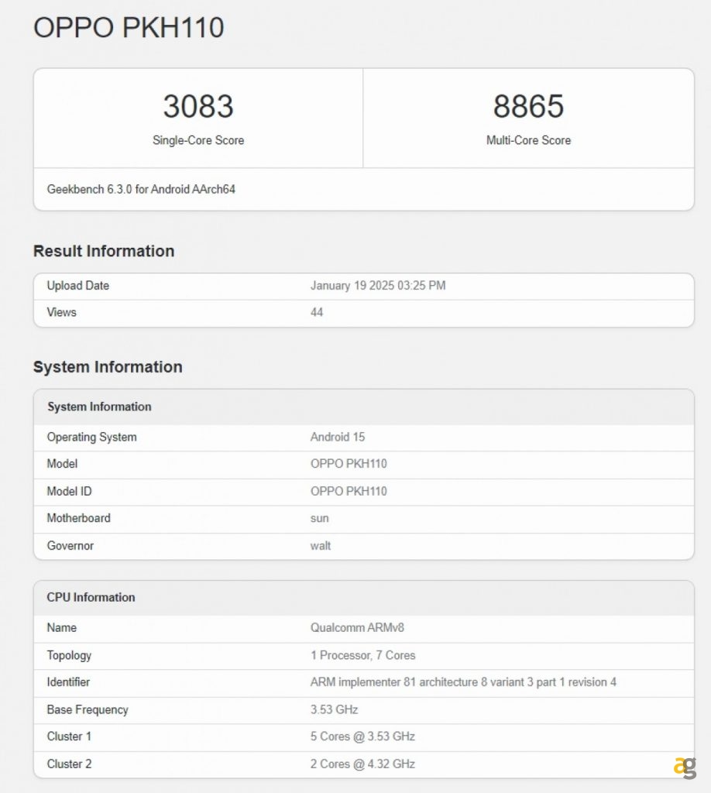Click the OPPO PKH110 page title

129,28
